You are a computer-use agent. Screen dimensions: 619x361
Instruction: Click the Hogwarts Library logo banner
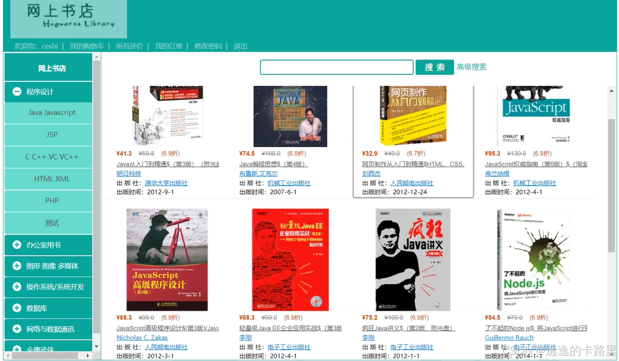click(x=69, y=19)
